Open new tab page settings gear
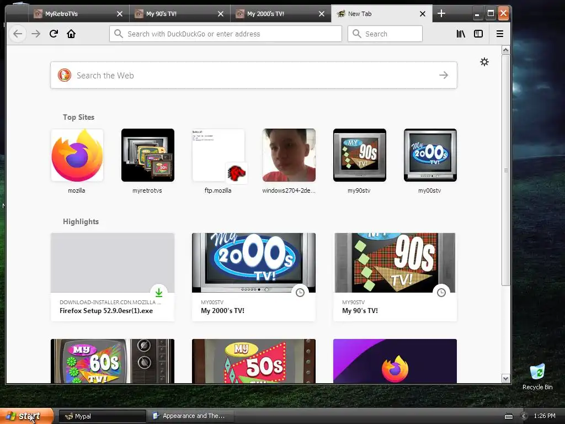 (x=484, y=62)
